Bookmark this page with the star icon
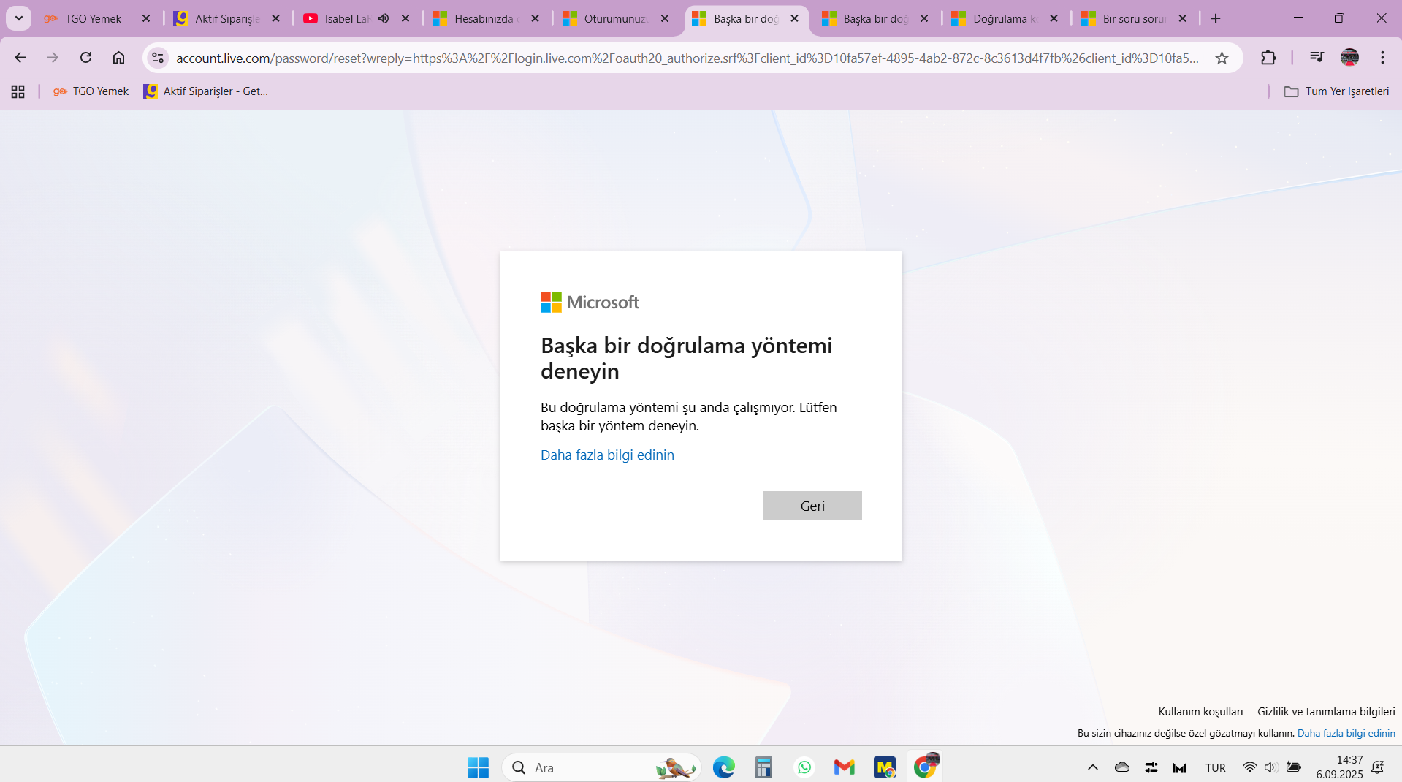1402x782 pixels. click(1222, 58)
